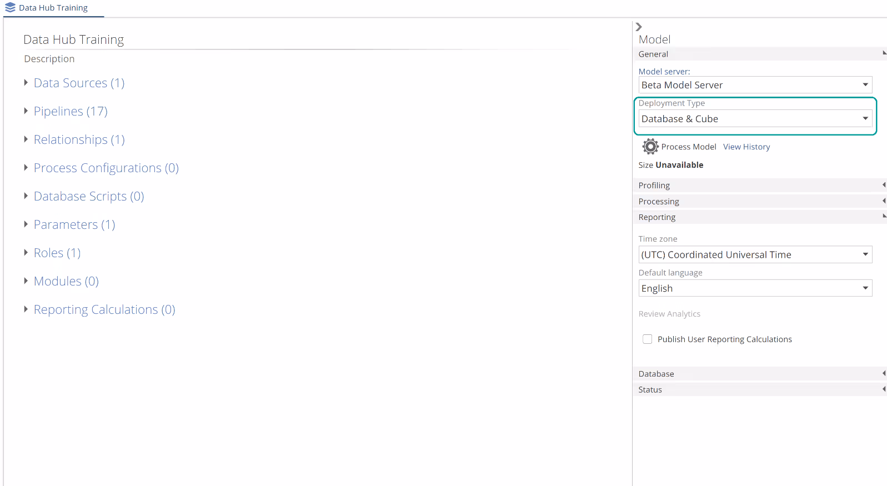This screenshot has height=486, width=887.
Task: Expand the Profiling section header
Action: 759,186
